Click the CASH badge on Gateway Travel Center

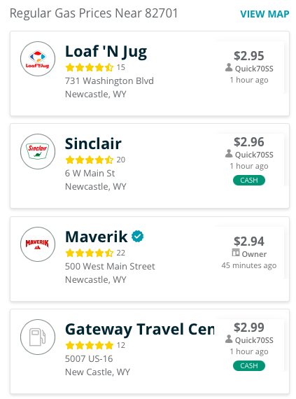pyautogui.click(x=249, y=366)
